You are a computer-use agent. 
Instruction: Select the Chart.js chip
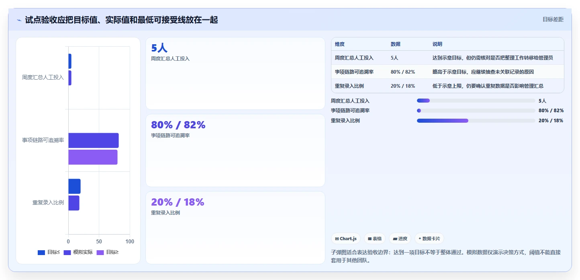pyautogui.click(x=346, y=239)
